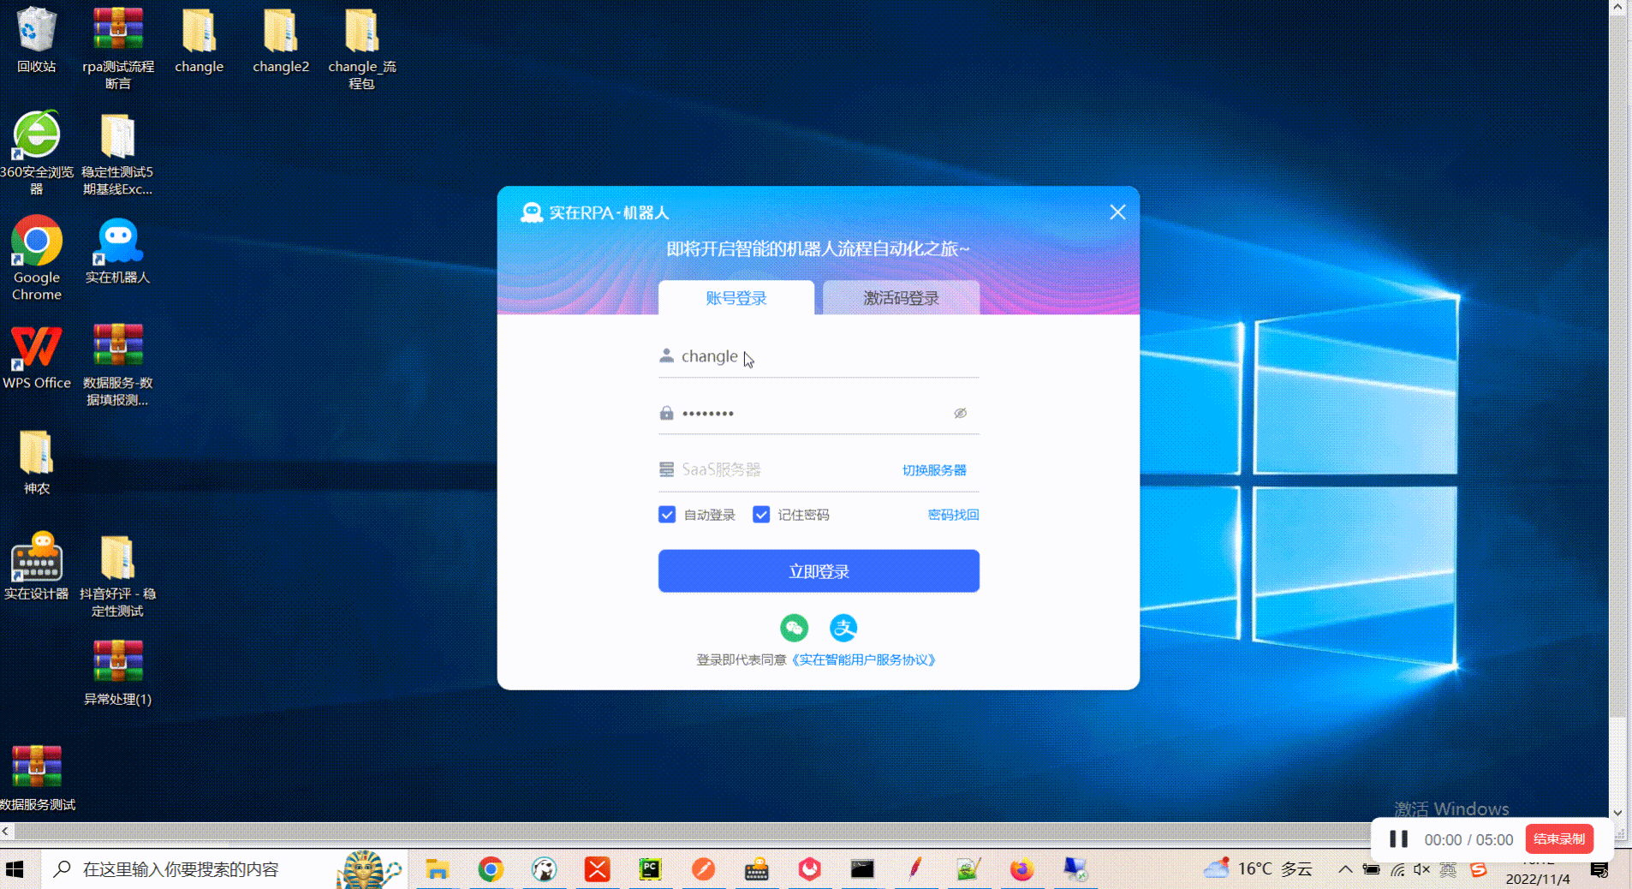Pause the screen recording
Screen dimensions: 1632x889
tap(1399, 839)
